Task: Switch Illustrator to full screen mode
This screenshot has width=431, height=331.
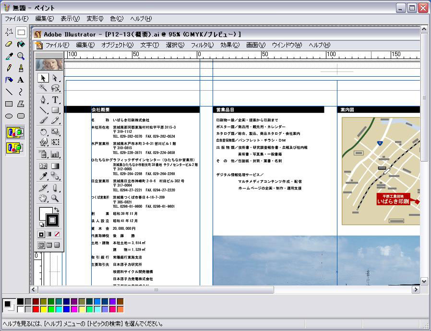Action: coord(57,245)
